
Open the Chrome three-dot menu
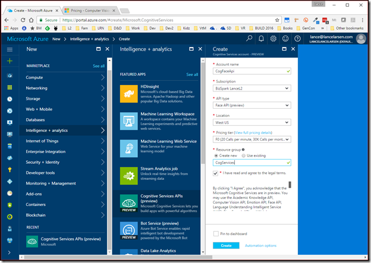363,20
